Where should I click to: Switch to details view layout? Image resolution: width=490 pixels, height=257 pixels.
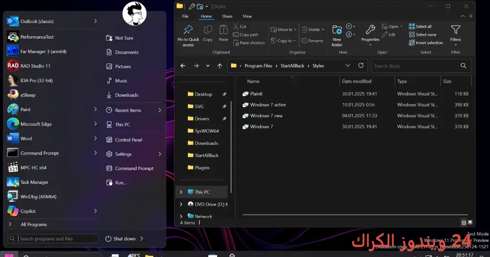point(464,223)
